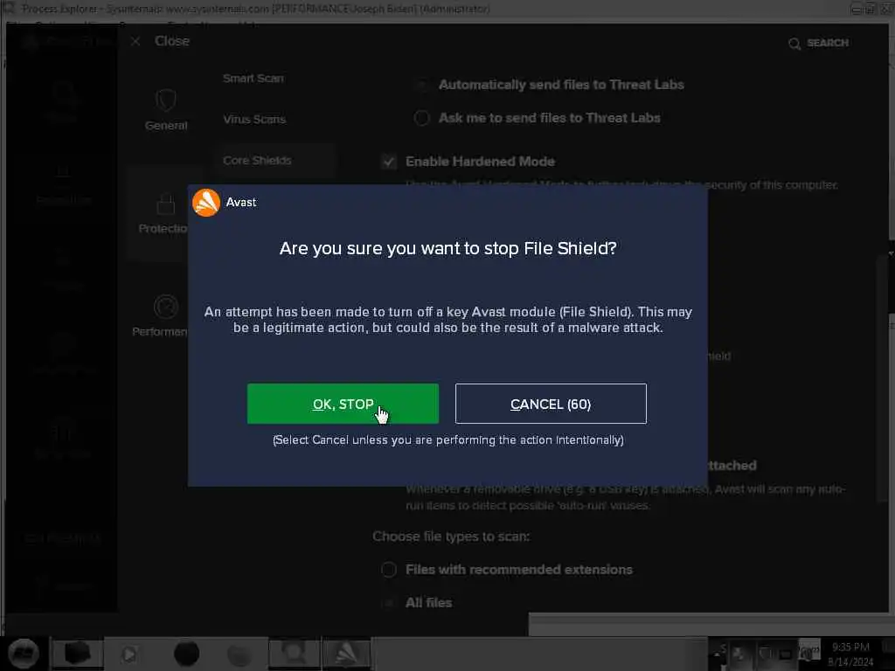Open the Virus Scans settings tab
The height and width of the screenshot is (671, 895).
click(254, 119)
